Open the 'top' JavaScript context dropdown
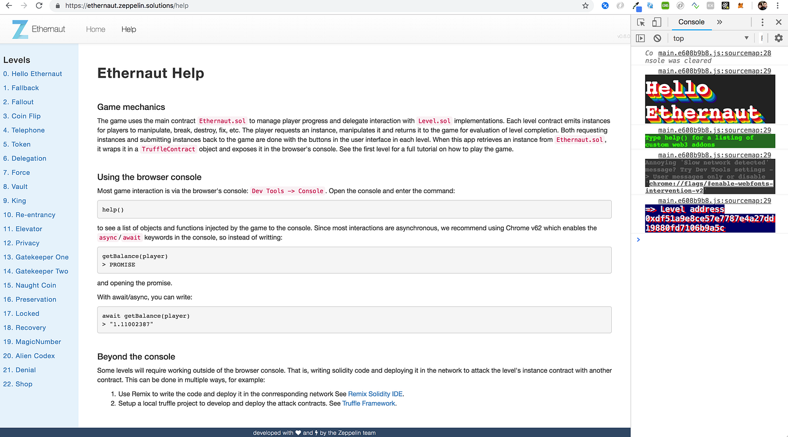788x437 pixels. pyautogui.click(x=711, y=38)
